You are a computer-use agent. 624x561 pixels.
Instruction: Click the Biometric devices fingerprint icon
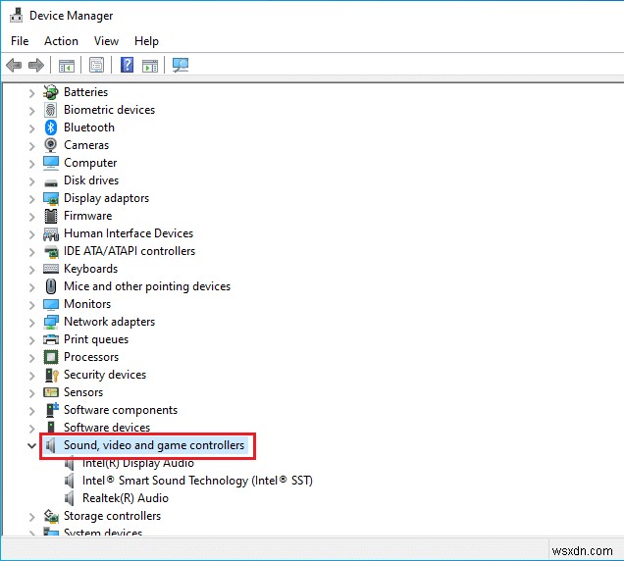coord(51,110)
